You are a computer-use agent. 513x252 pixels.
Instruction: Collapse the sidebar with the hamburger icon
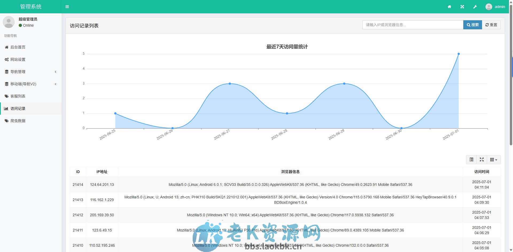[x=67, y=6]
